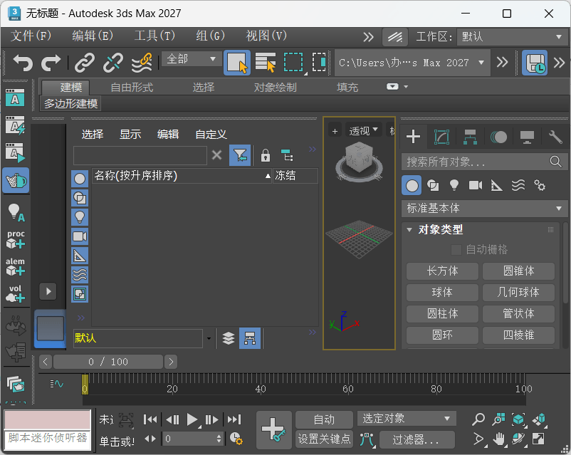Switch to the Modify command panel
Image resolution: width=571 pixels, height=455 pixels.
coord(441,135)
